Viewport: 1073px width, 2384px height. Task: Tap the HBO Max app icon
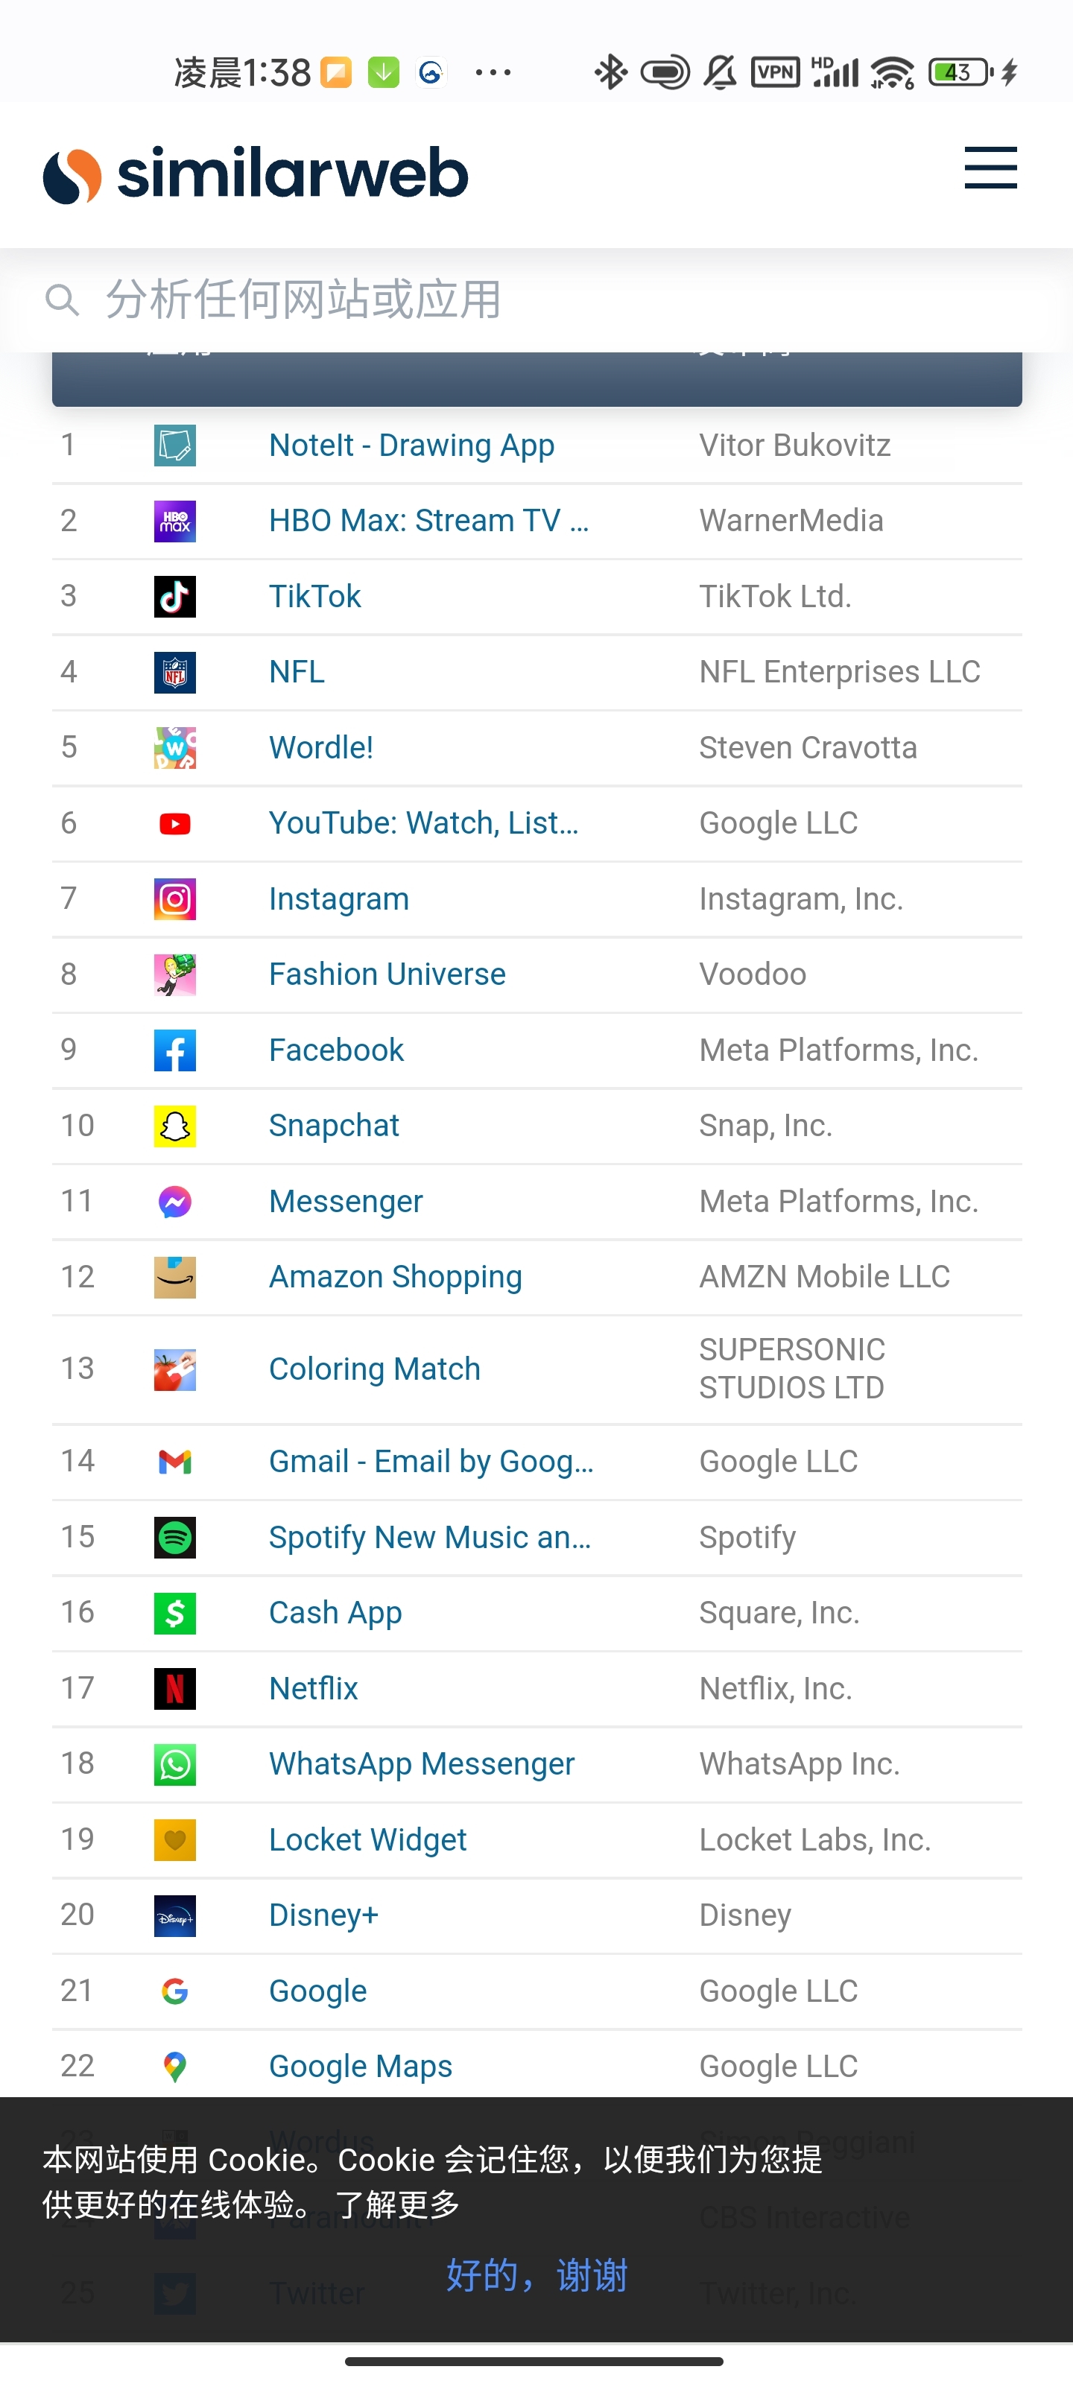pyautogui.click(x=175, y=521)
